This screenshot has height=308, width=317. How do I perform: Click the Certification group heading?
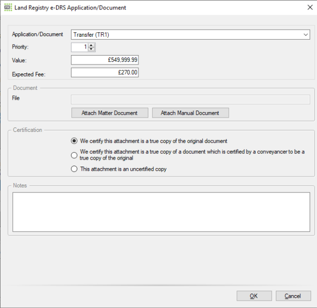tap(27, 130)
